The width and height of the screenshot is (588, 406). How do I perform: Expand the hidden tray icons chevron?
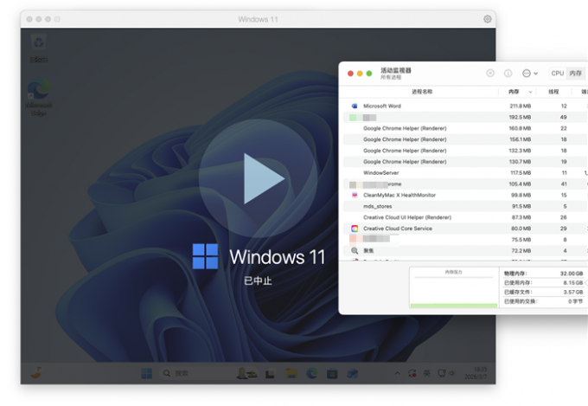(x=397, y=373)
